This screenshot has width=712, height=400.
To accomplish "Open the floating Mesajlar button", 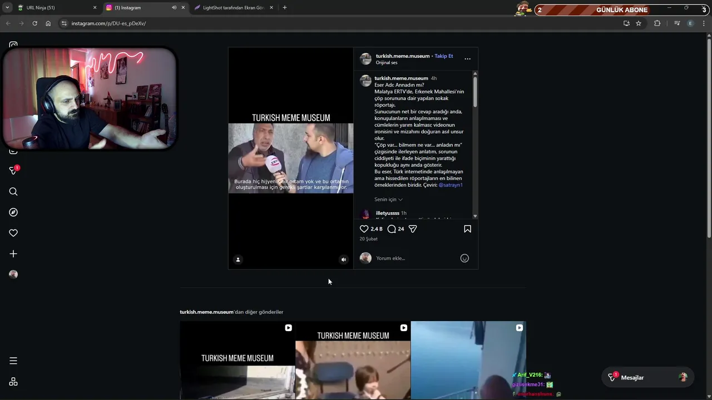I will [647, 378].
